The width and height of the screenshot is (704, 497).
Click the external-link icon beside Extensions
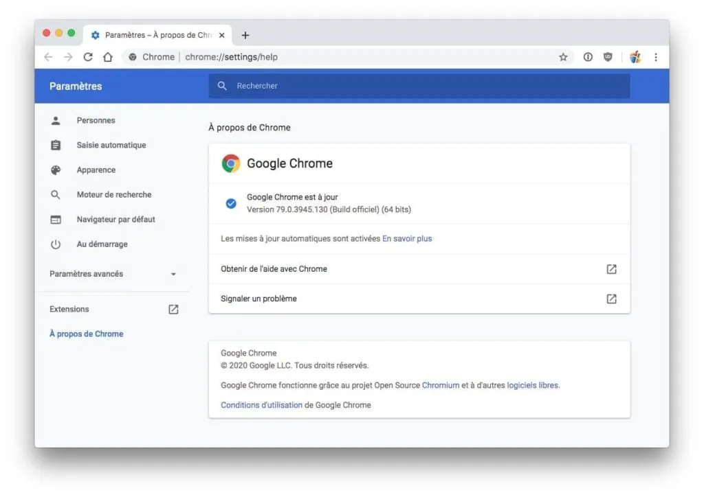click(173, 309)
